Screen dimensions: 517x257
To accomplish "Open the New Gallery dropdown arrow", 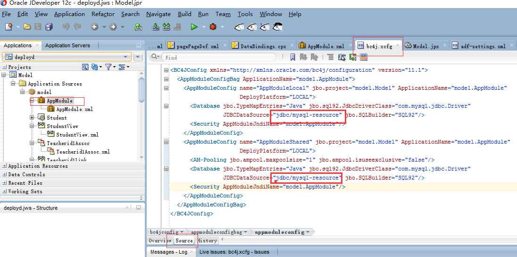I will coord(18,27).
